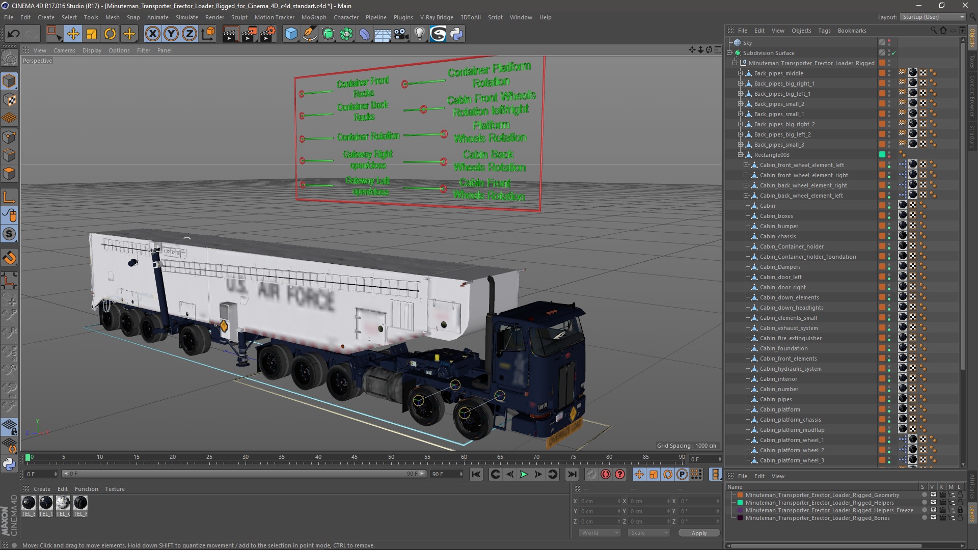
Task: Open Object Manager Tags menu
Action: click(x=824, y=31)
